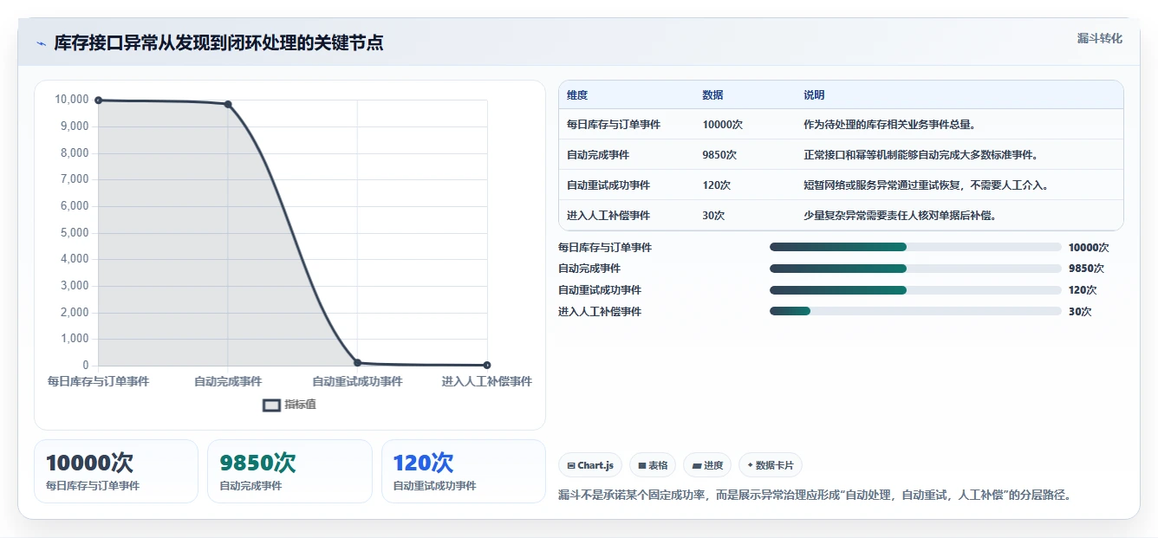Click the title 库存接口异常从发现到闭环处理的关键节点
This screenshot has height=538, width=1158.
click(218, 43)
